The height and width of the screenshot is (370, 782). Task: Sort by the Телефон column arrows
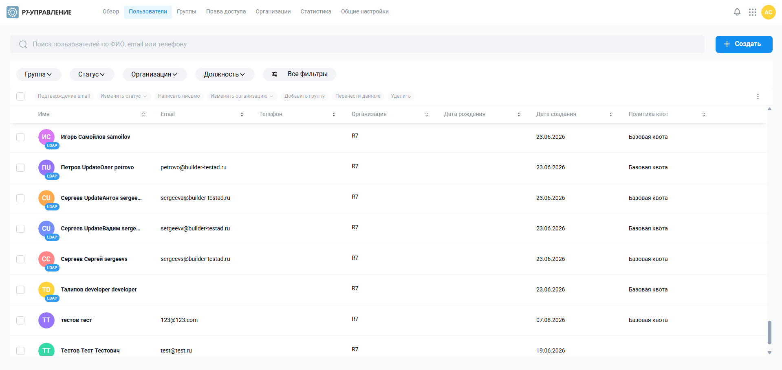[x=334, y=114]
